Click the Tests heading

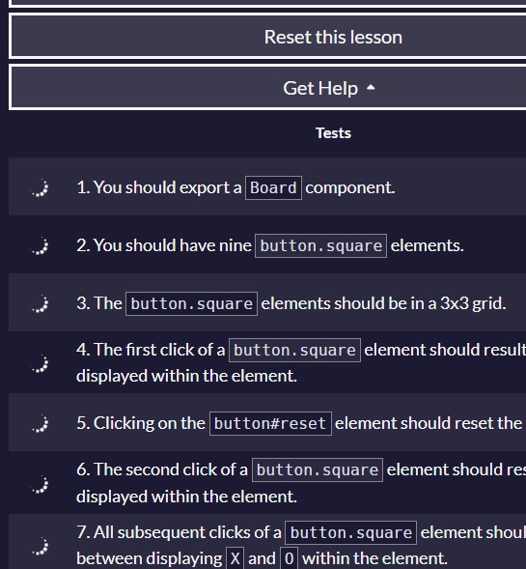coord(333,133)
